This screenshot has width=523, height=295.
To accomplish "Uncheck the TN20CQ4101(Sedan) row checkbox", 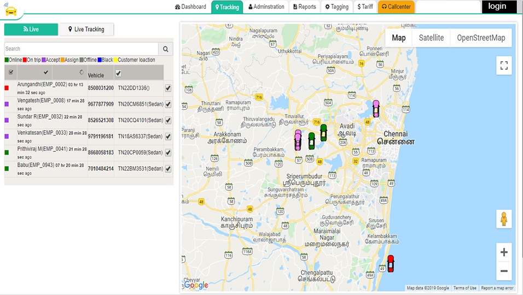I will click(168, 120).
